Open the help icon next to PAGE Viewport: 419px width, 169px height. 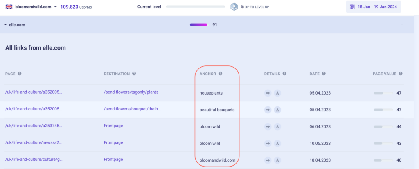tap(20, 74)
